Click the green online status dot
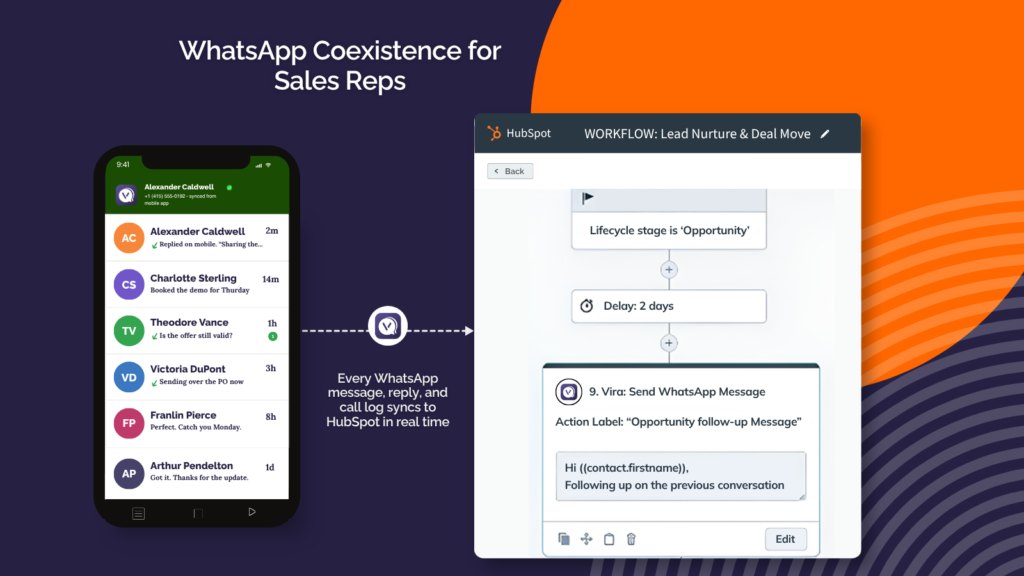 (229, 188)
